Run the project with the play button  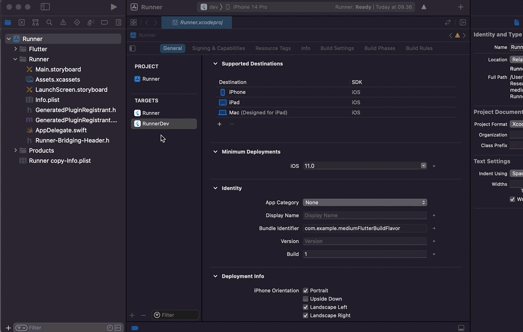click(x=113, y=7)
